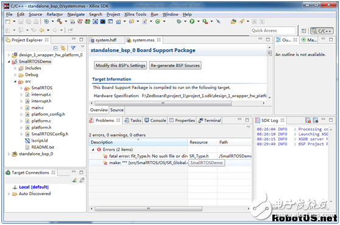The height and width of the screenshot is (225, 340).
Task: Switch to the Terminal tab
Action: point(210,120)
